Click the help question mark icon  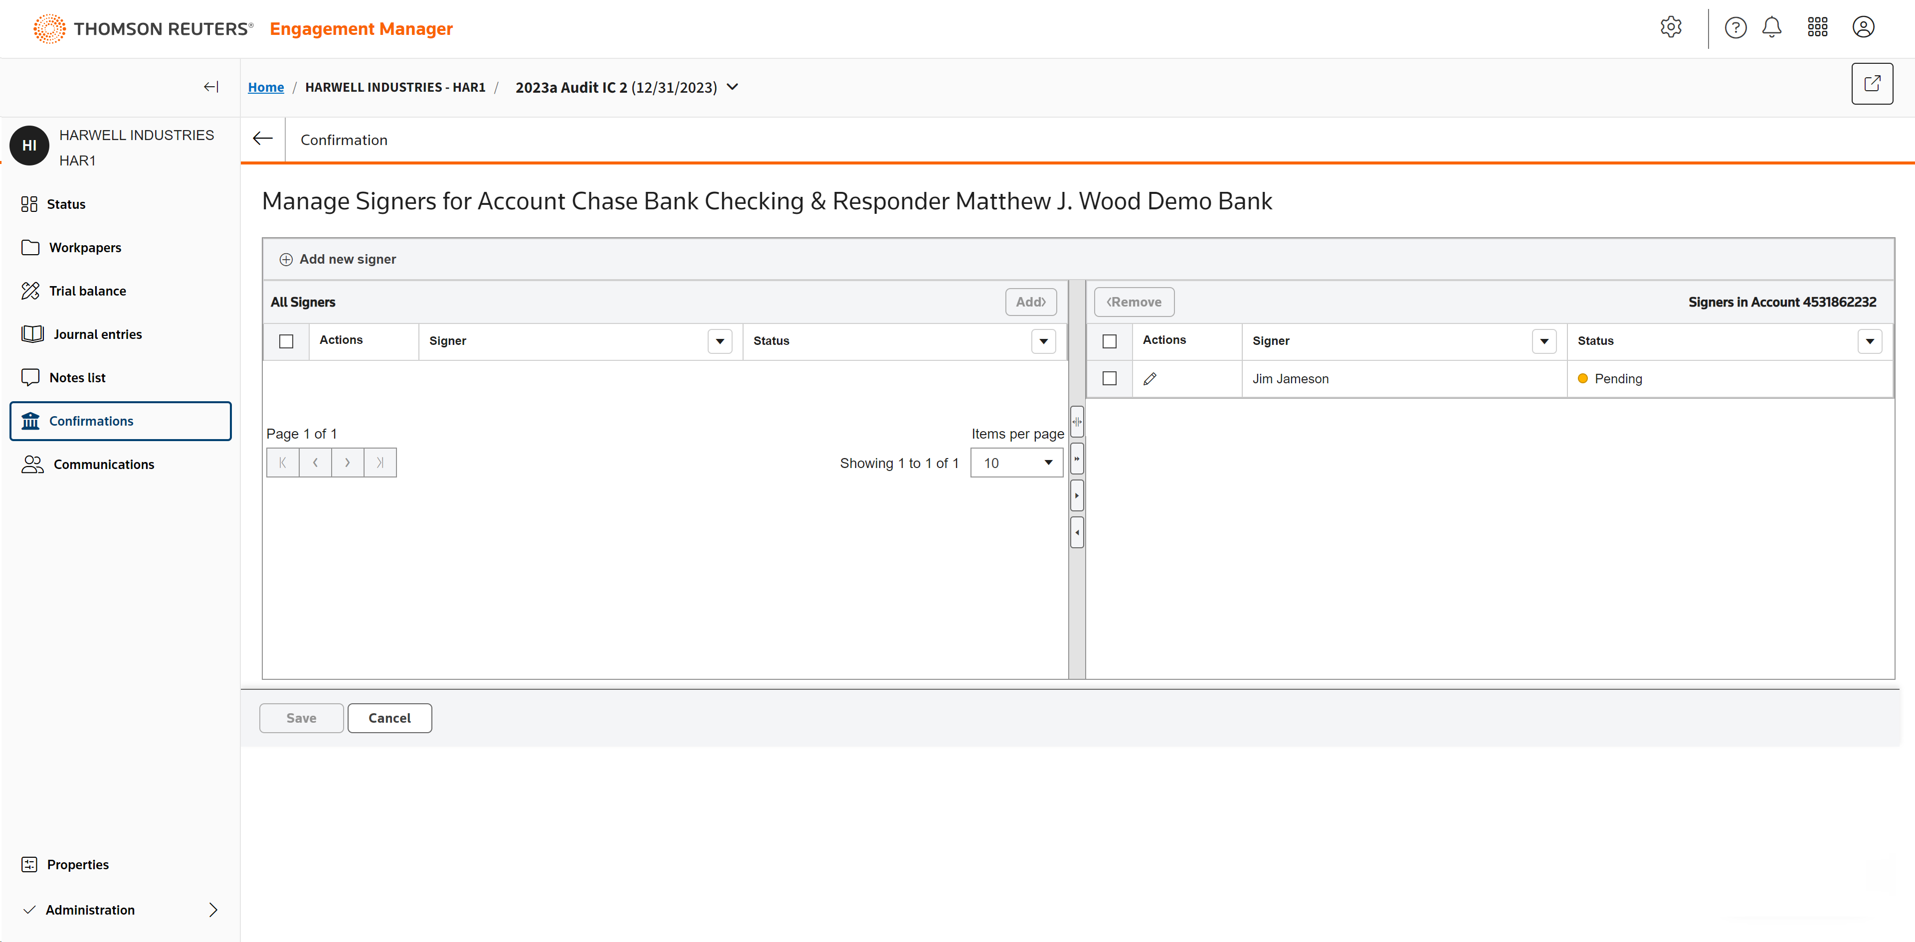(1735, 27)
